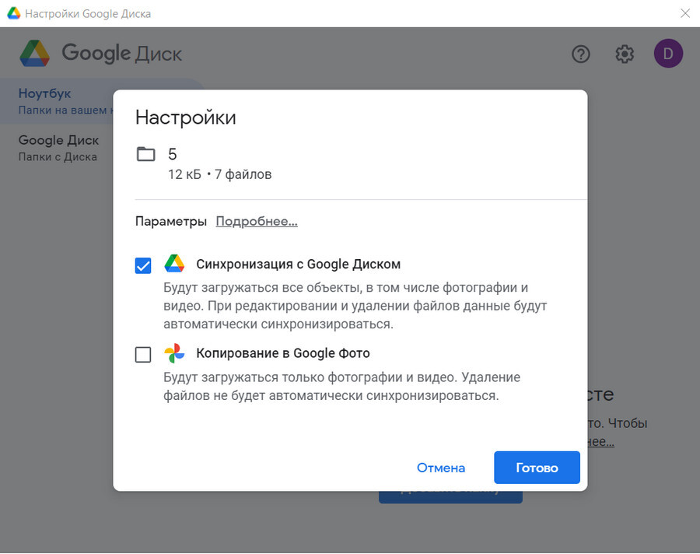This screenshot has height=554, width=700.
Task: Select the Google Диск sidebar tab
Action: coord(58,148)
